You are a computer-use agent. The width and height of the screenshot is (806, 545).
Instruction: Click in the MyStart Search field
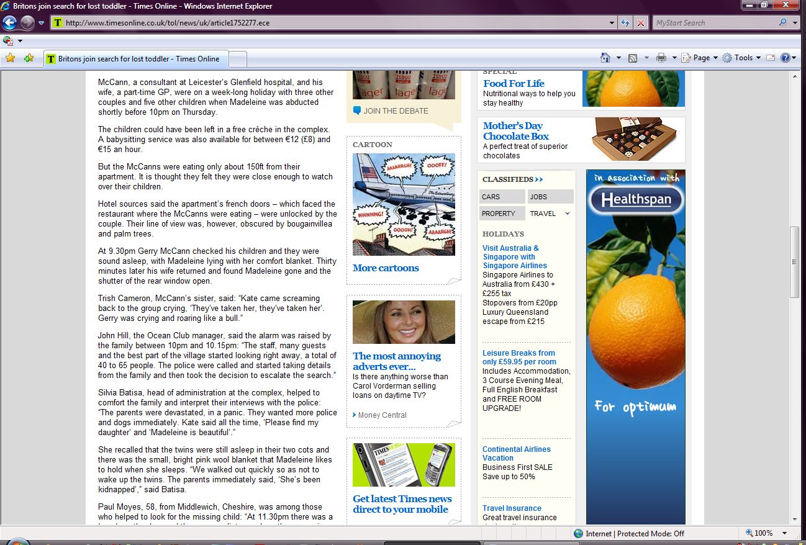[x=714, y=23]
